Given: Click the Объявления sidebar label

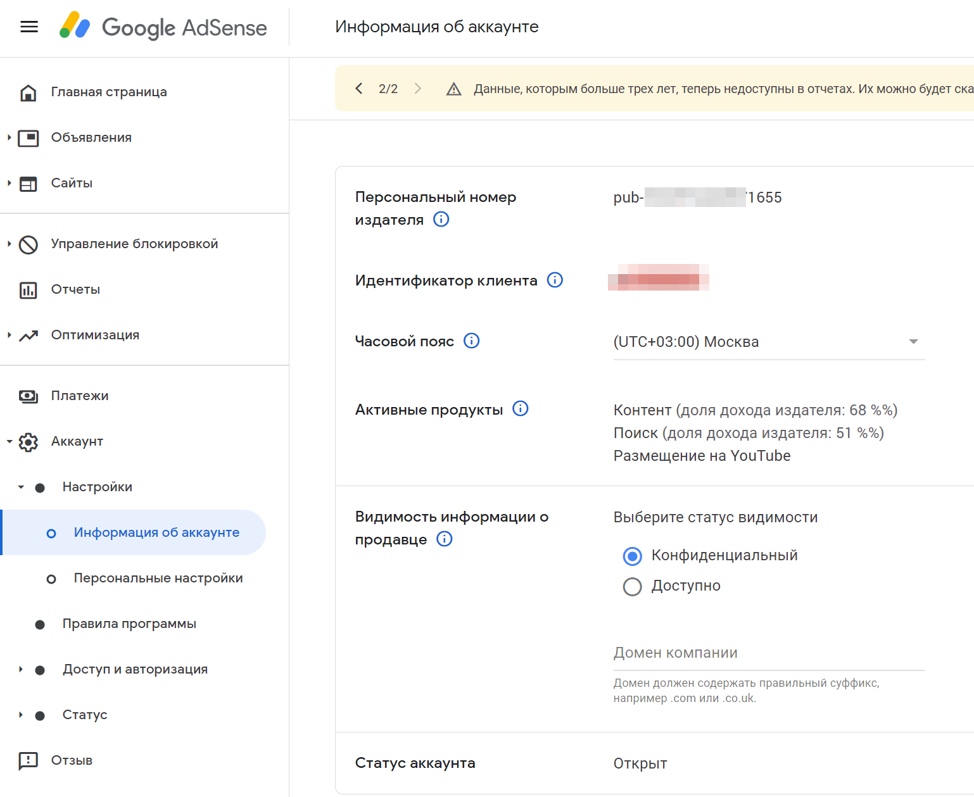Looking at the screenshot, I should tap(91, 137).
